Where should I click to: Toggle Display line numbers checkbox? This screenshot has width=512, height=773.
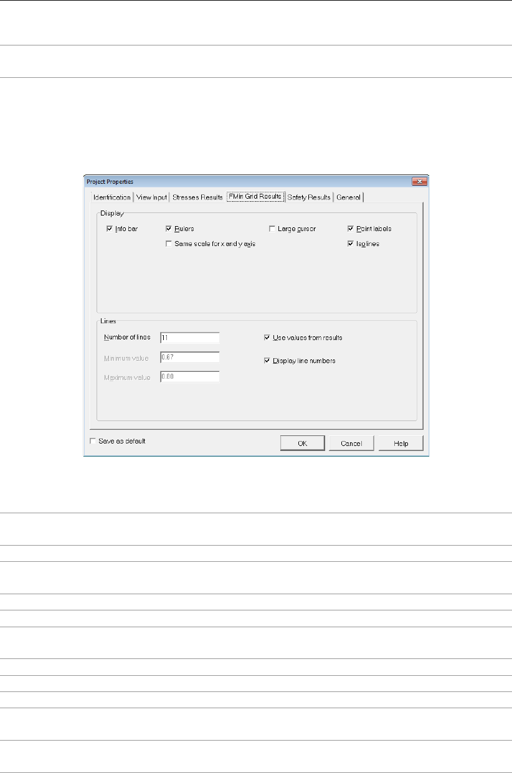pyautogui.click(x=300, y=361)
